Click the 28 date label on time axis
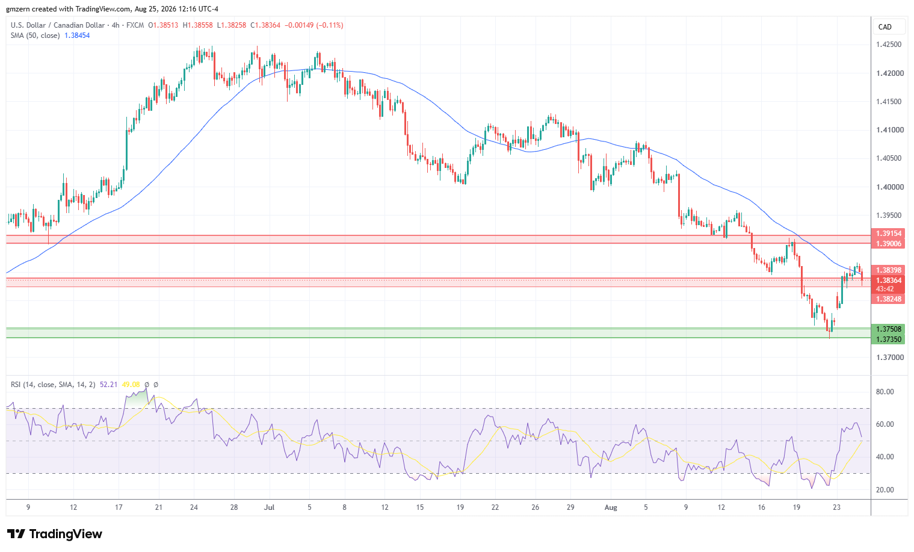This screenshot has width=914, height=552. (x=234, y=507)
